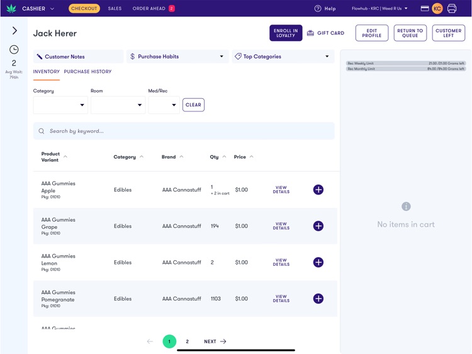
Task: Click the wait time clock icon
Action: [x=14, y=49]
